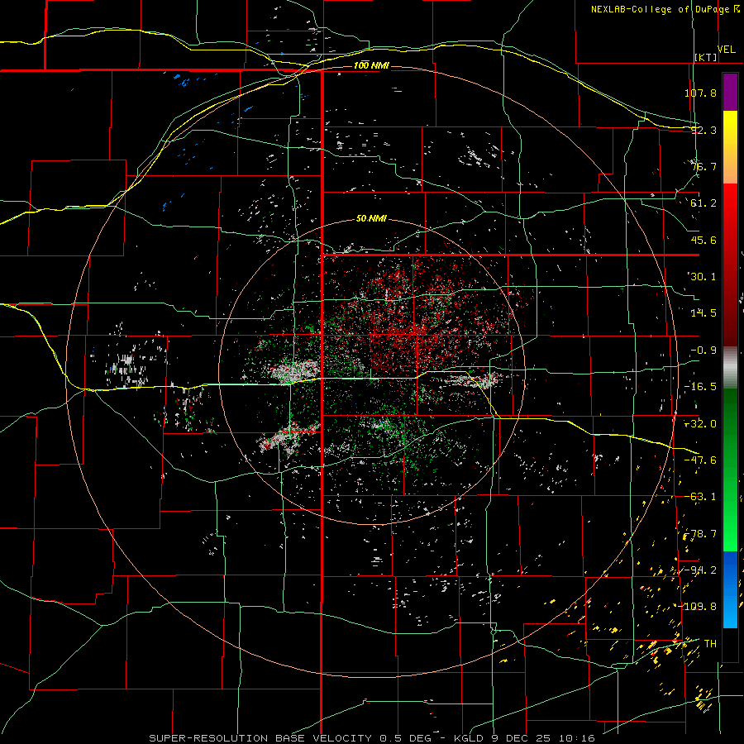The width and height of the screenshot is (744, 744).
Task: Click the -0.9 value on the velocity scale
Action: pos(703,351)
